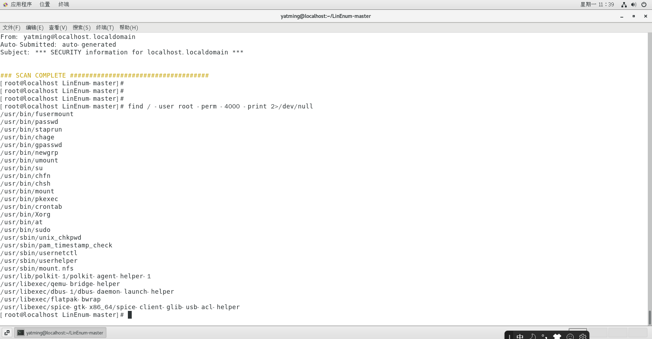Click the network status icon

(x=623, y=5)
